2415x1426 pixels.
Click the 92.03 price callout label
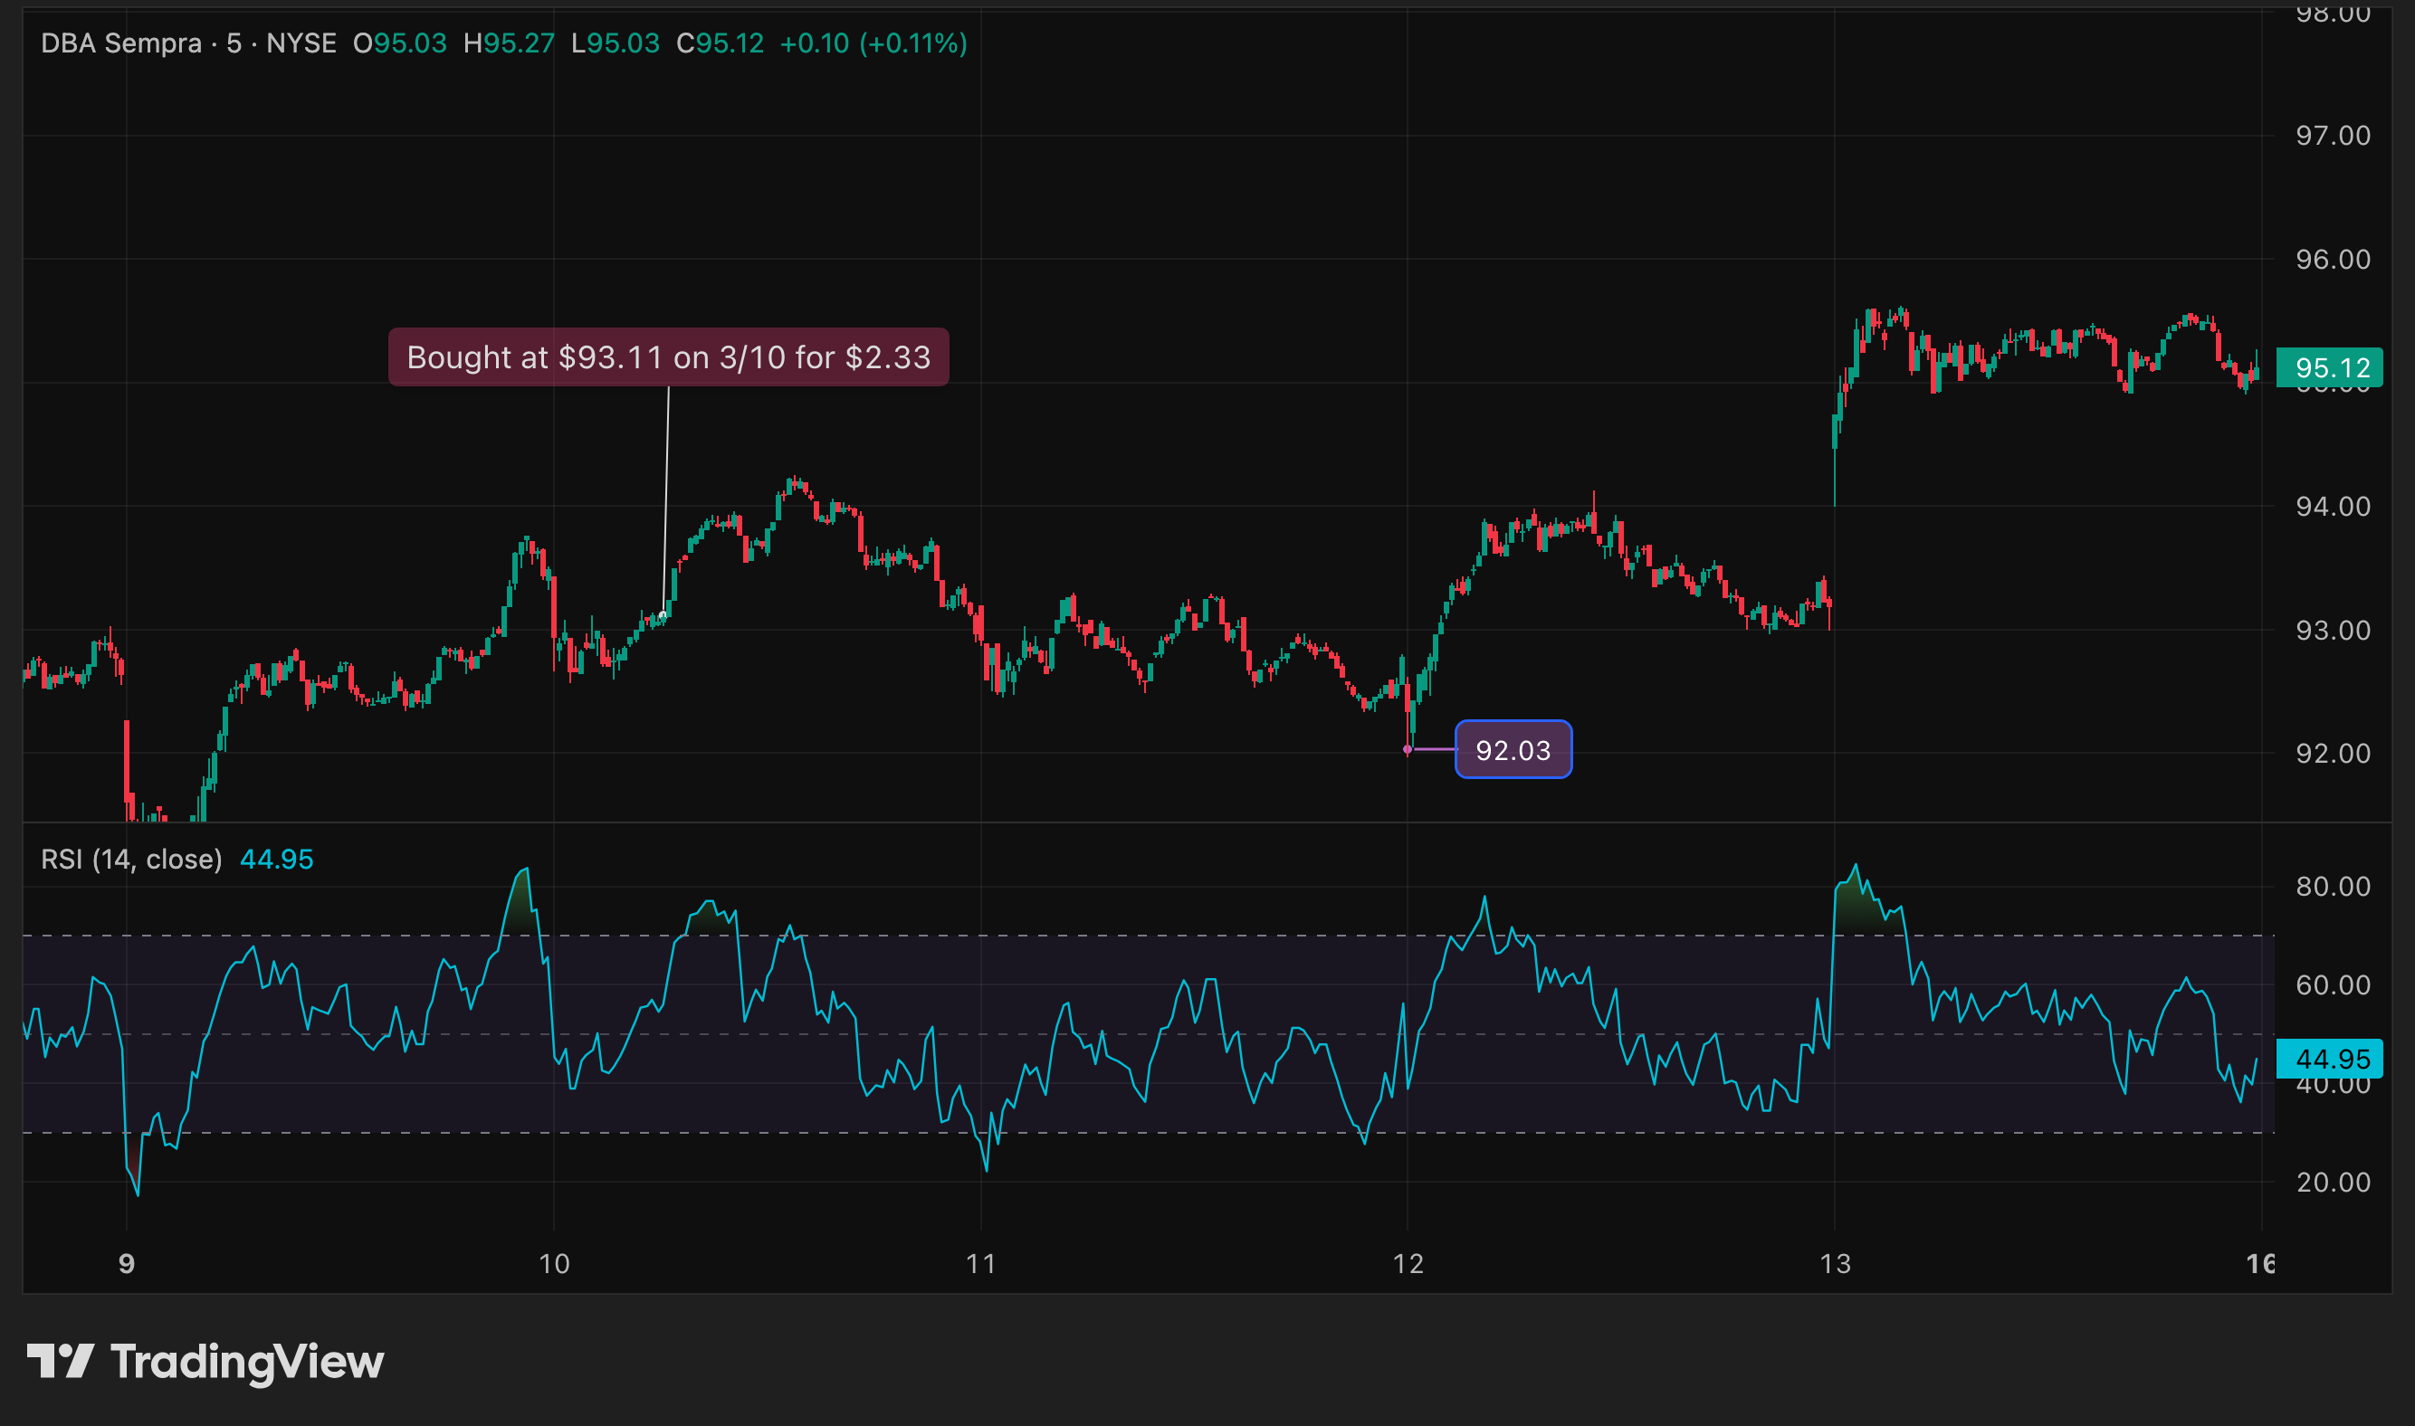pyautogui.click(x=1513, y=749)
